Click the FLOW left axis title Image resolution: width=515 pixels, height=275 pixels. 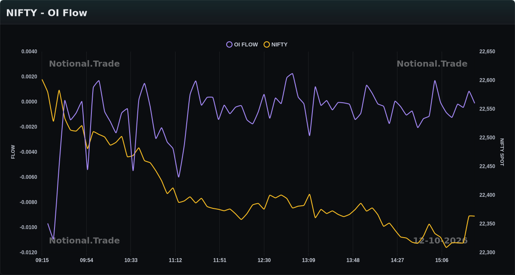pos(13,152)
